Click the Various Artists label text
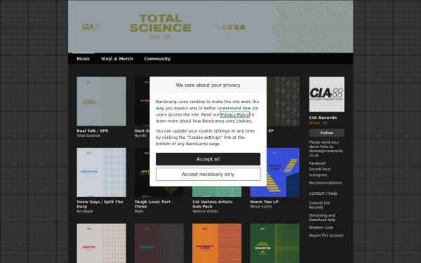 click(x=205, y=211)
